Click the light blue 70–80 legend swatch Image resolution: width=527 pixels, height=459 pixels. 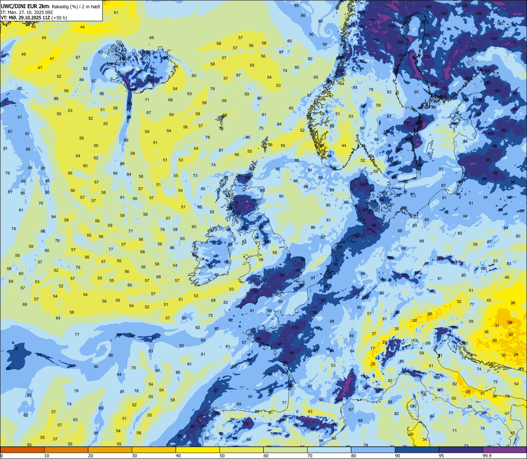[329, 450]
